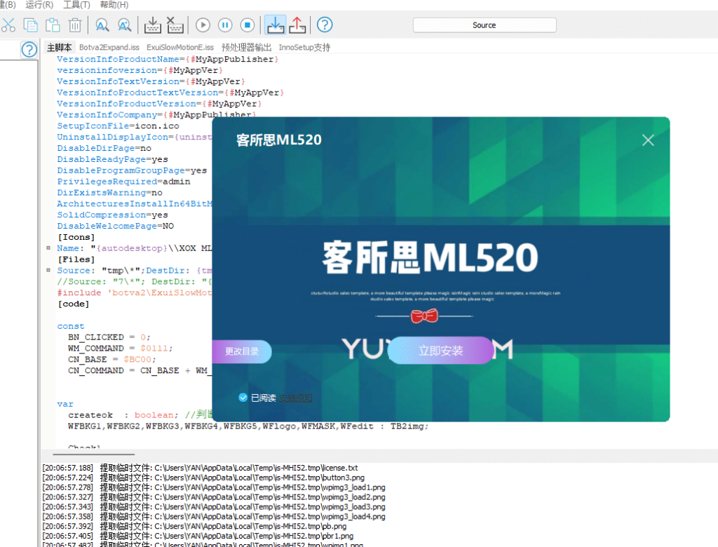
Task: Collapse the fold marker beside the Source line
Action: [x=48, y=270]
